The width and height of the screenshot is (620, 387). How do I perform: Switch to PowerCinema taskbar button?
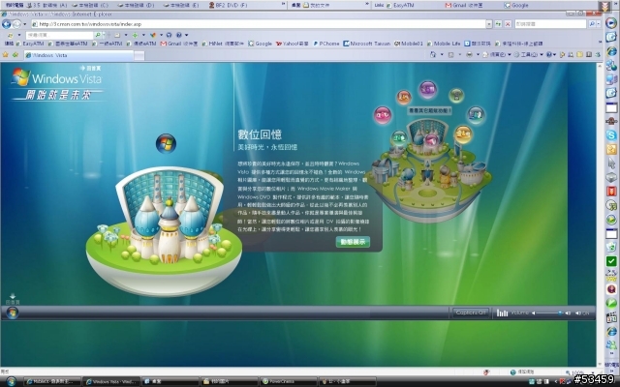pyautogui.click(x=289, y=381)
